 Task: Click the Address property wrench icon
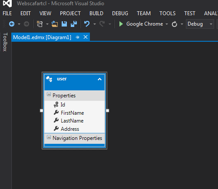tap(56, 129)
